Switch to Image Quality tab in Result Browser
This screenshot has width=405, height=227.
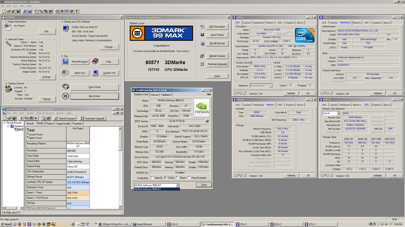[63, 124]
